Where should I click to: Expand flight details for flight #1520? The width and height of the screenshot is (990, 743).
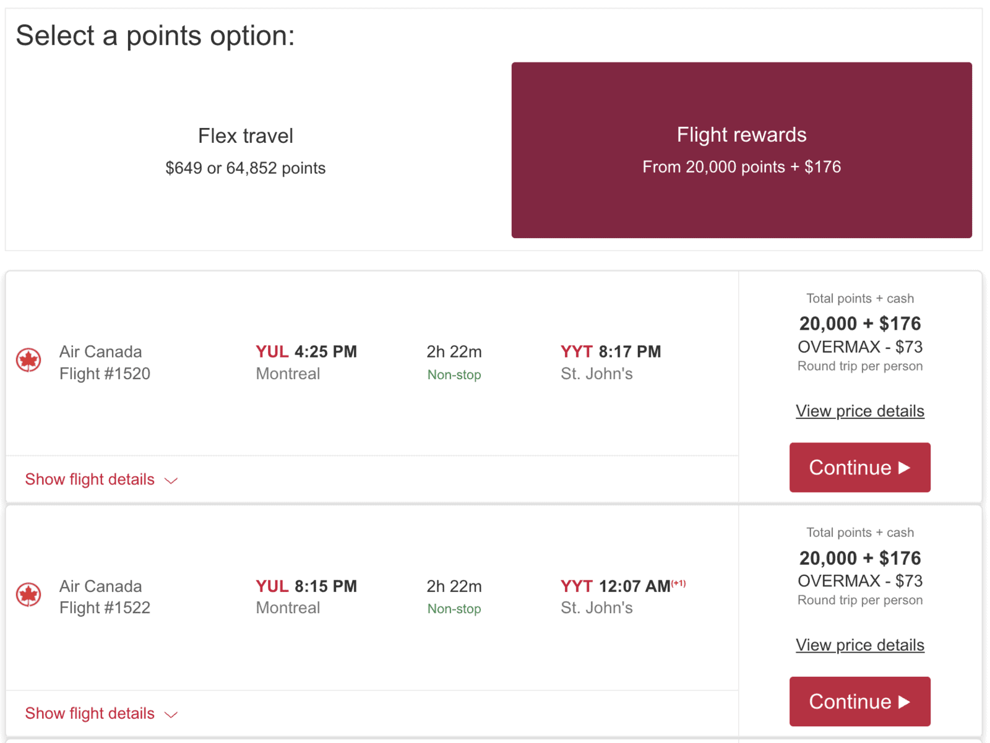coord(101,479)
